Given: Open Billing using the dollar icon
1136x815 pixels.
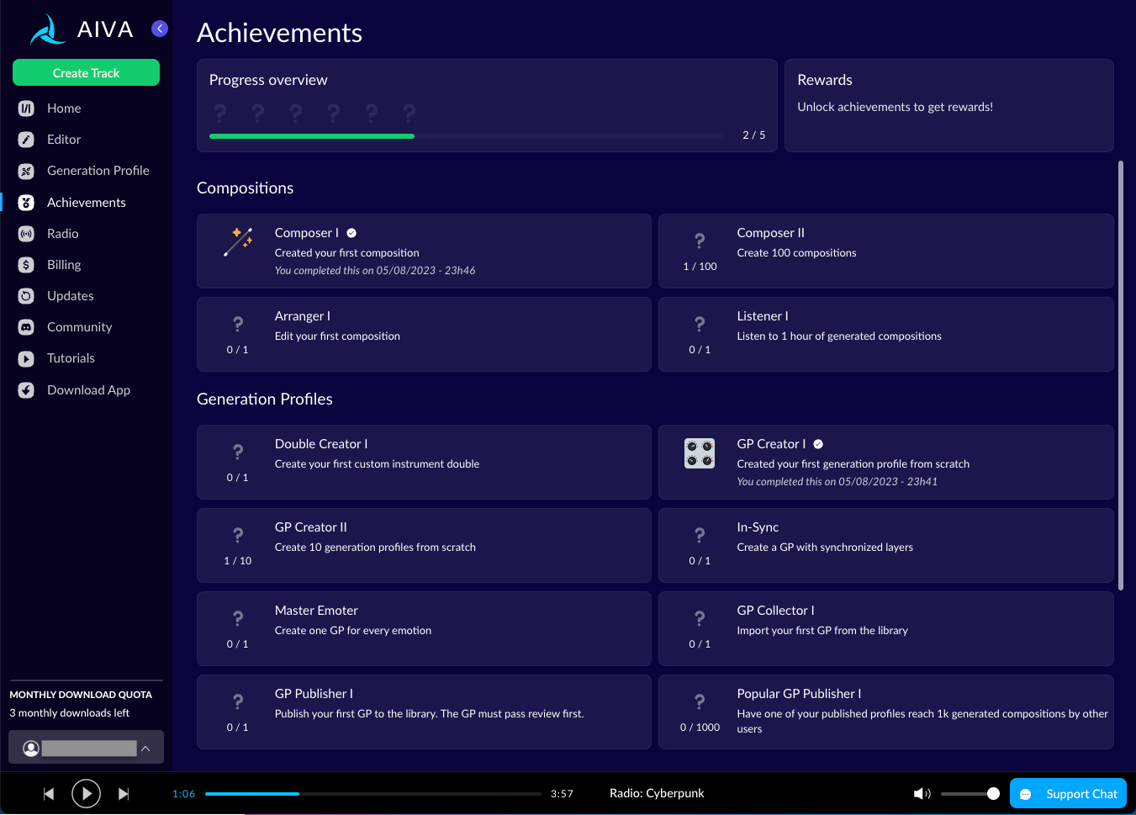Looking at the screenshot, I should tap(26, 265).
